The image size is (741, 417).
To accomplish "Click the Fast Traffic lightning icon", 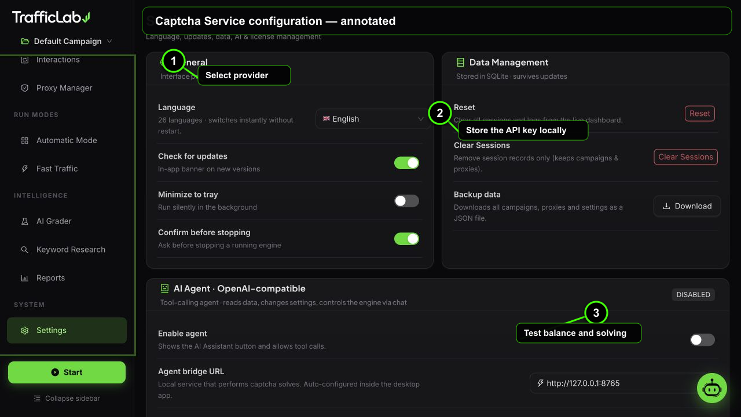I will pyautogui.click(x=24, y=169).
